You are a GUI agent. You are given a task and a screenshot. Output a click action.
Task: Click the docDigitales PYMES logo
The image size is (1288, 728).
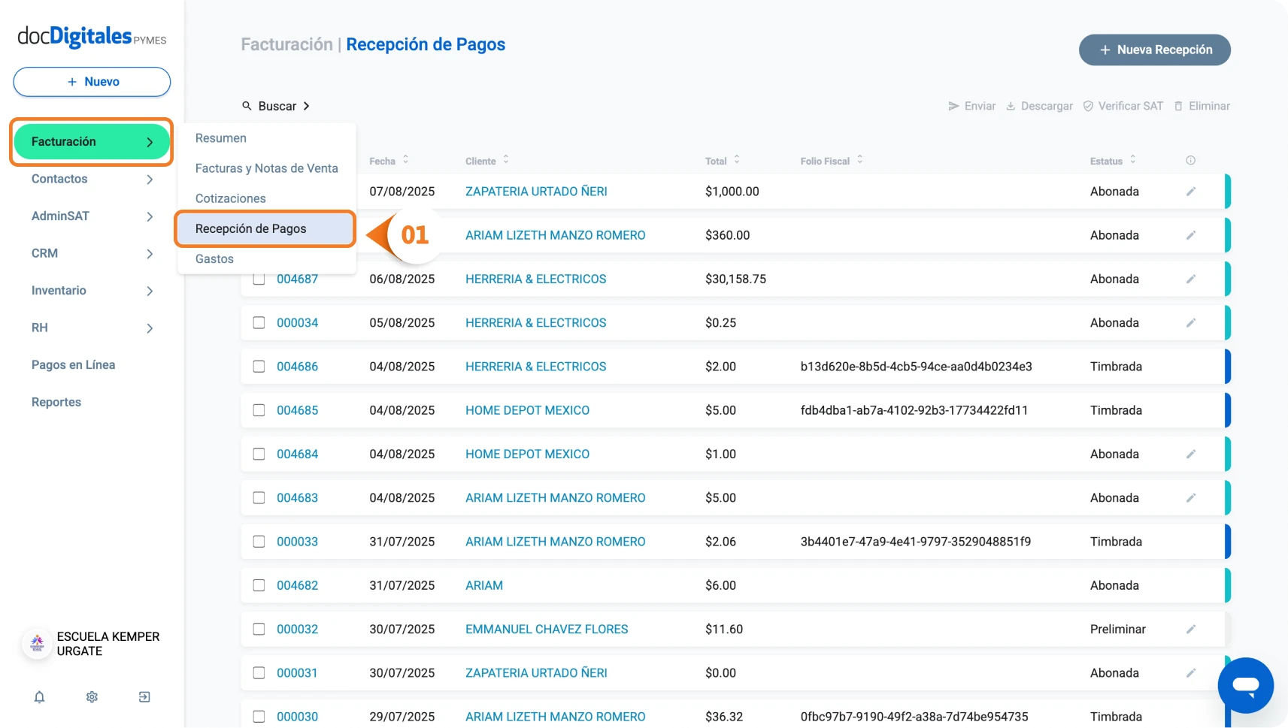click(92, 36)
